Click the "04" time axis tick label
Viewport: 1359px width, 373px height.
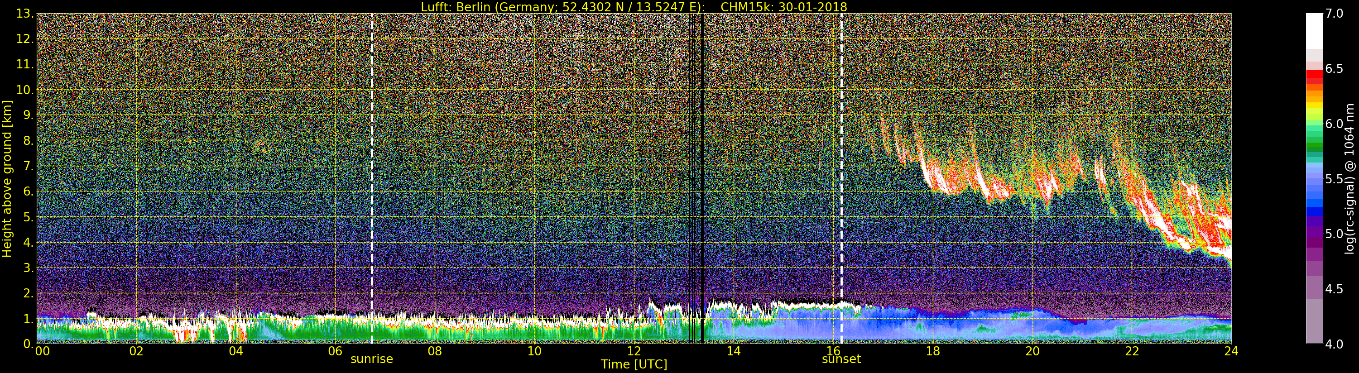(236, 351)
